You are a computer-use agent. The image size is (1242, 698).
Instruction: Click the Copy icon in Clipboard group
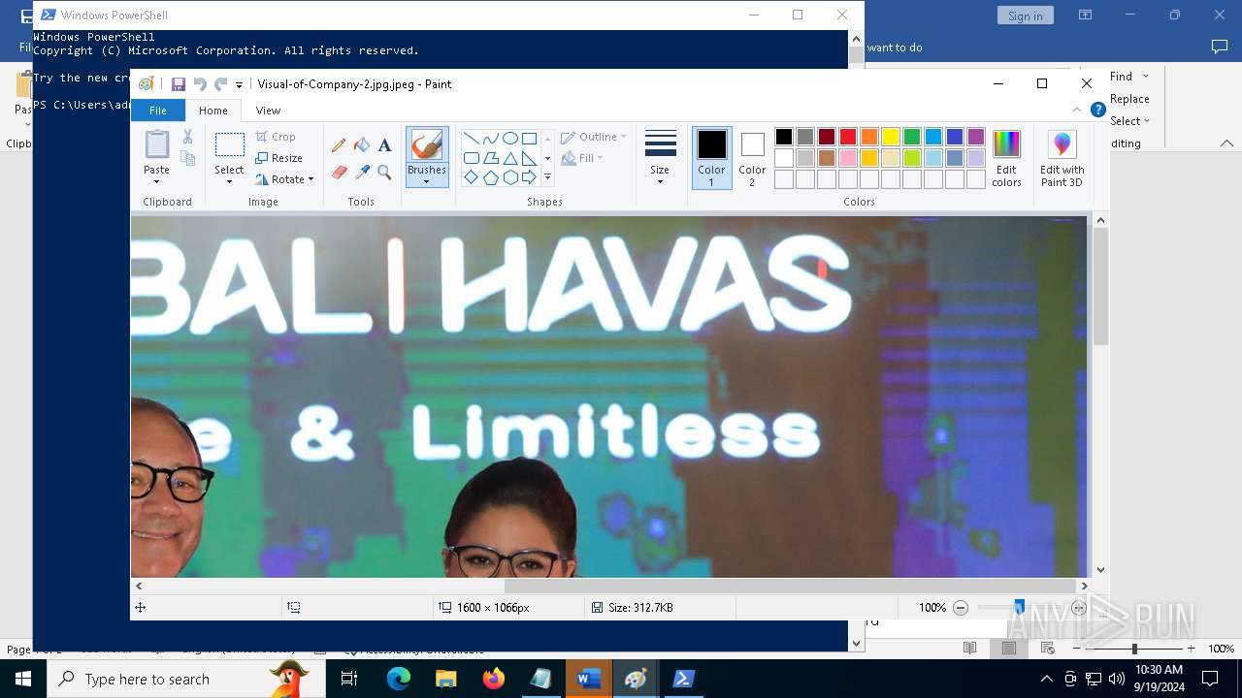tap(187, 158)
